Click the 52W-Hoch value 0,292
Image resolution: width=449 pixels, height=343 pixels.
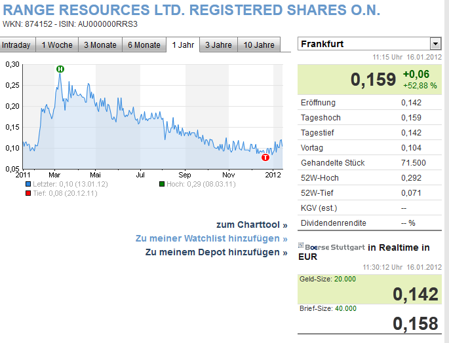411,178
